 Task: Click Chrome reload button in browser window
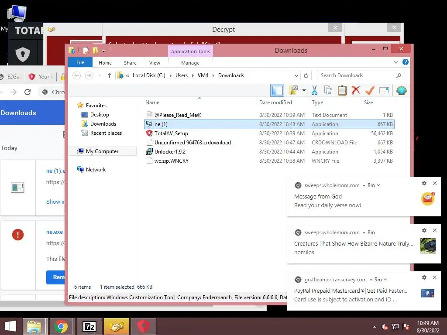click(x=28, y=92)
